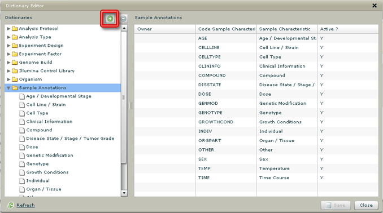This screenshot has width=383, height=213.
Task: Select the INDIV code cell
Action: 226,131
